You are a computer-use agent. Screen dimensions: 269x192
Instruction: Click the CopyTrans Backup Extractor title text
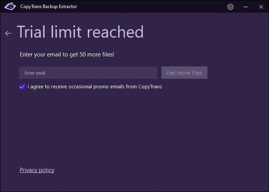pyautogui.click(x=49, y=7)
